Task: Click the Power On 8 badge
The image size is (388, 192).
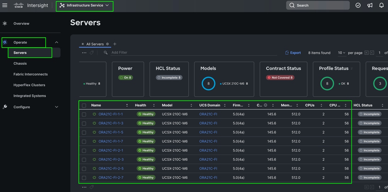Action: (126, 77)
